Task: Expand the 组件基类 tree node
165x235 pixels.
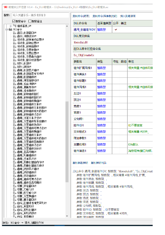Action: [x=11, y=26]
